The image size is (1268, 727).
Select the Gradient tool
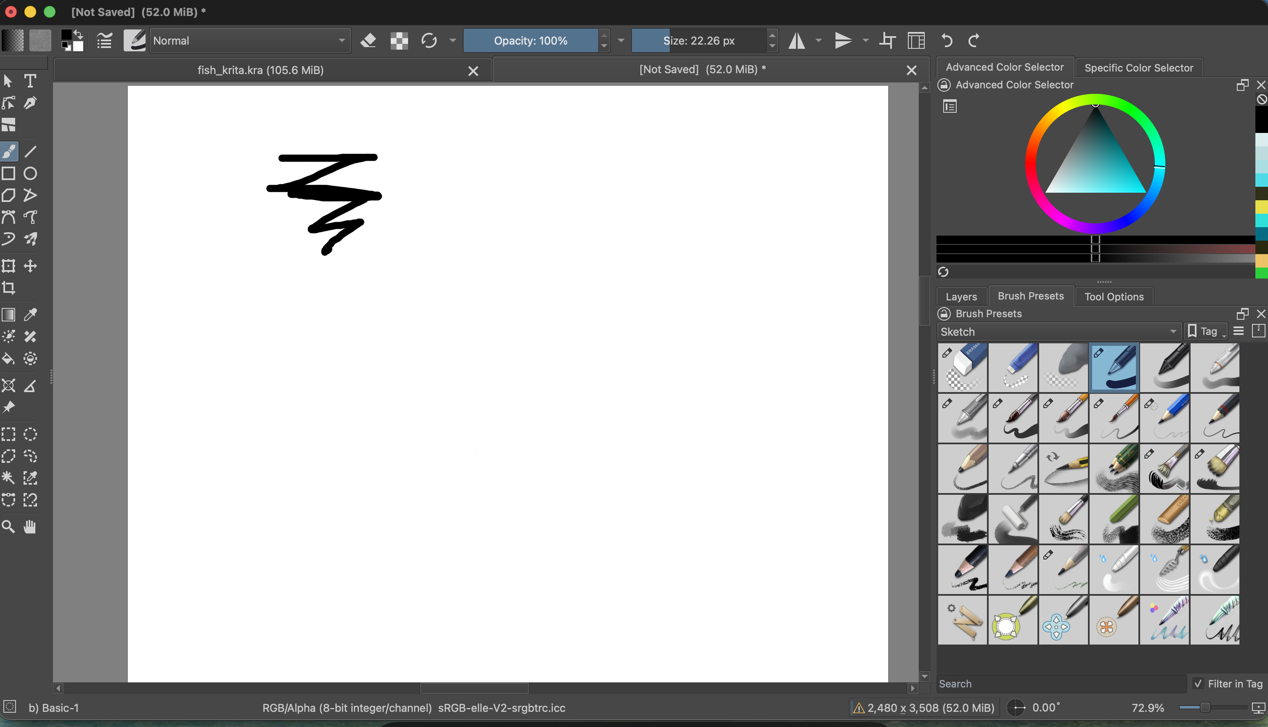coord(9,315)
